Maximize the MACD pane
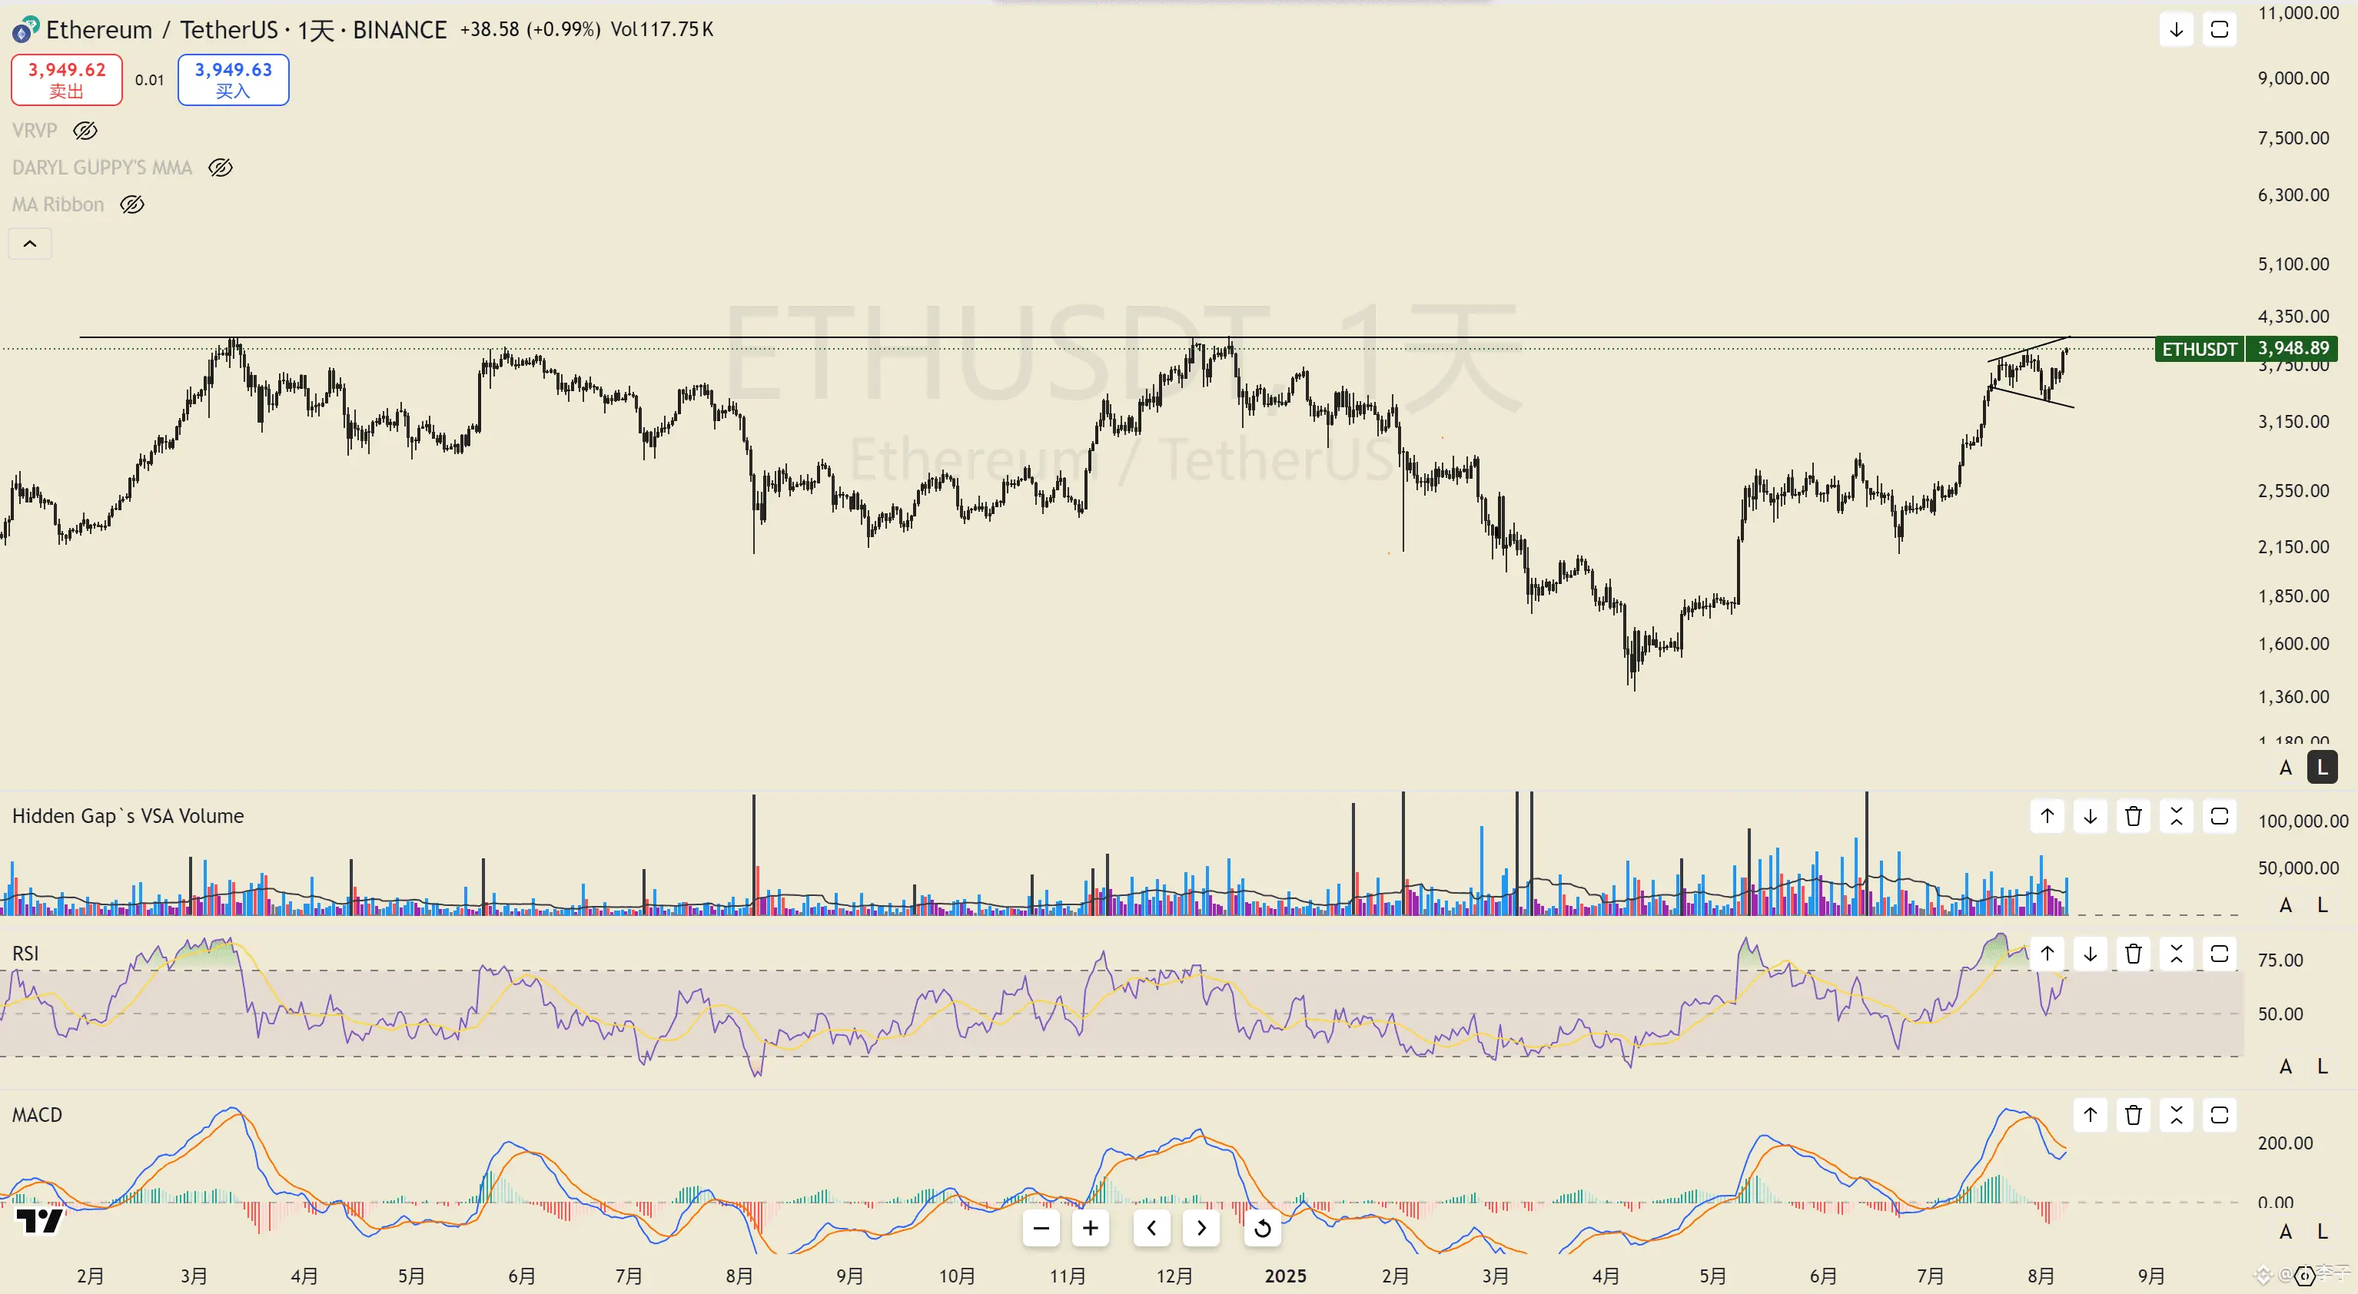The image size is (2358, 1294). pos(2219,1115)
